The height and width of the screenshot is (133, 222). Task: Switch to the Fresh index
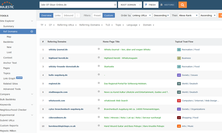pos(151,5)
